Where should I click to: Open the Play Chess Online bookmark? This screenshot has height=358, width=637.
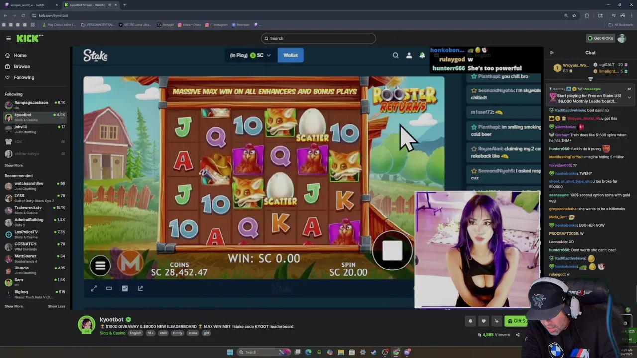click(59, 25)
